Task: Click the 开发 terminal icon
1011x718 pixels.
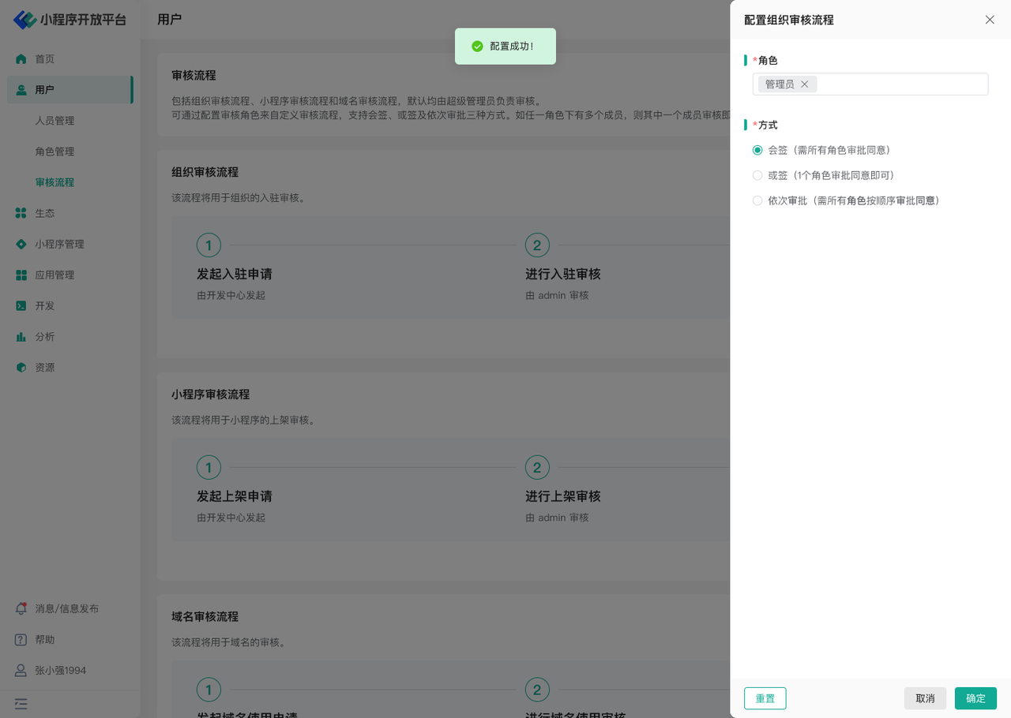Action: click(x=21, y=306)
